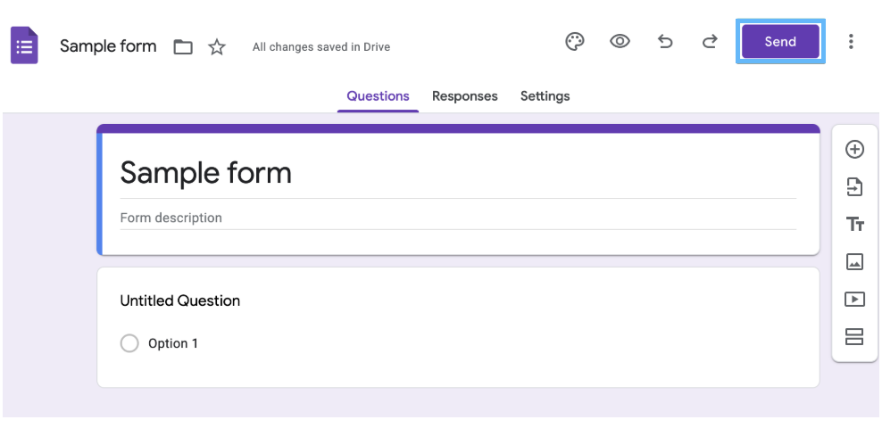Click the Add video icon
This screenshot has width=882, height=428.
(x=854, y=300)
